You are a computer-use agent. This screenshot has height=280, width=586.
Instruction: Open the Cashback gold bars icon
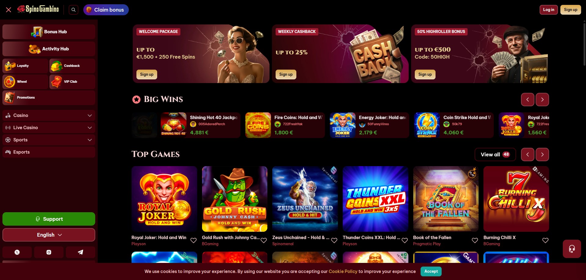click(x=56, y=66)
